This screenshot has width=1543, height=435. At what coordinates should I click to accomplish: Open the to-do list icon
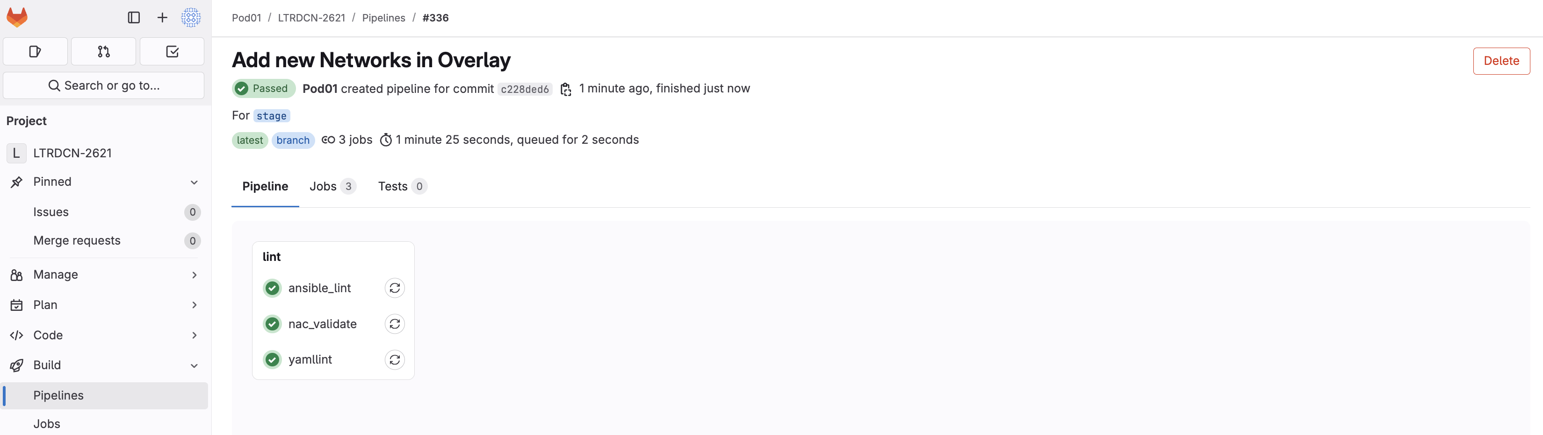pos(172,52)
